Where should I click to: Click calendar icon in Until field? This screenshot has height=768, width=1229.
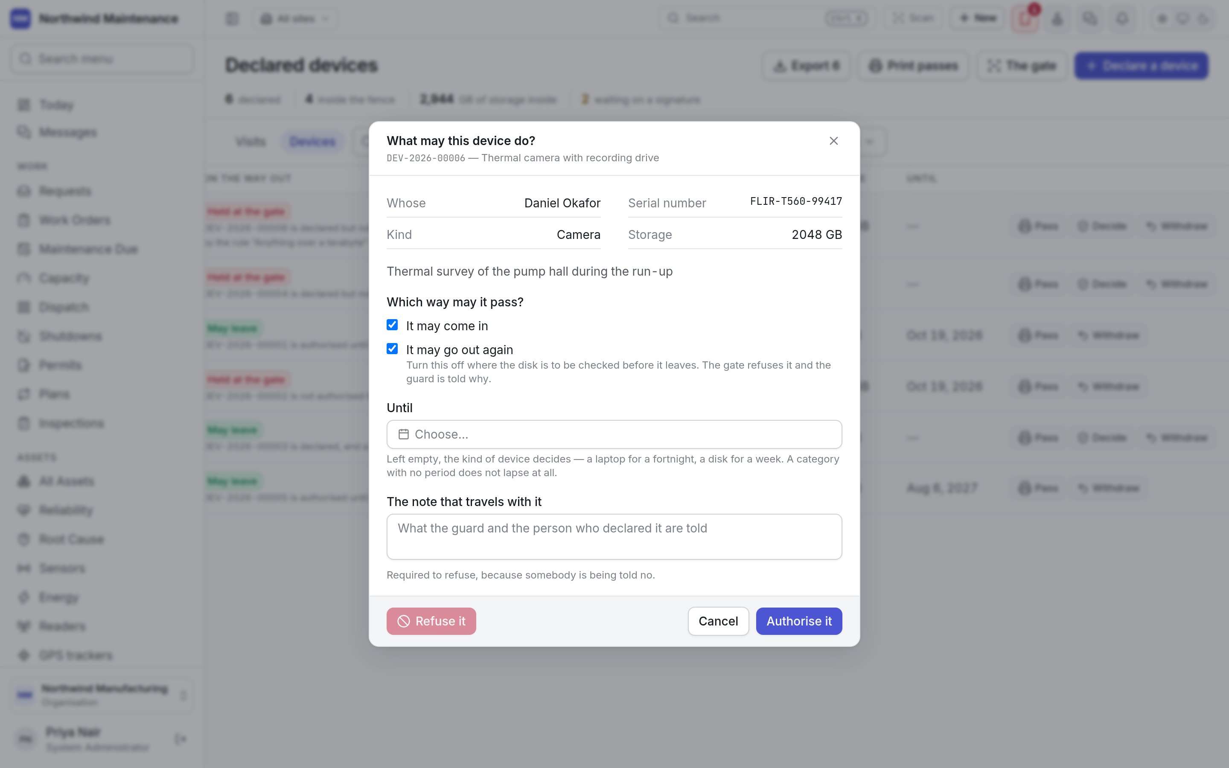[x=403, y=434]
